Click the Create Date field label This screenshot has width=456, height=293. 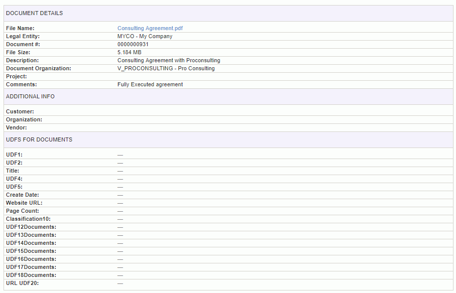(23, 195)
